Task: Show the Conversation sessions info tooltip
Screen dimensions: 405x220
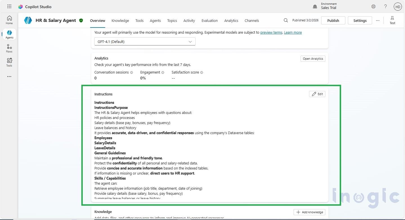Action: 131,72
